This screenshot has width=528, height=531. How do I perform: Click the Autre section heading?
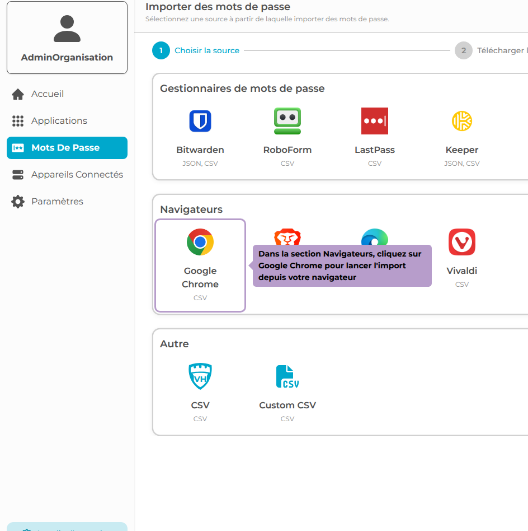tap(174, 344)
